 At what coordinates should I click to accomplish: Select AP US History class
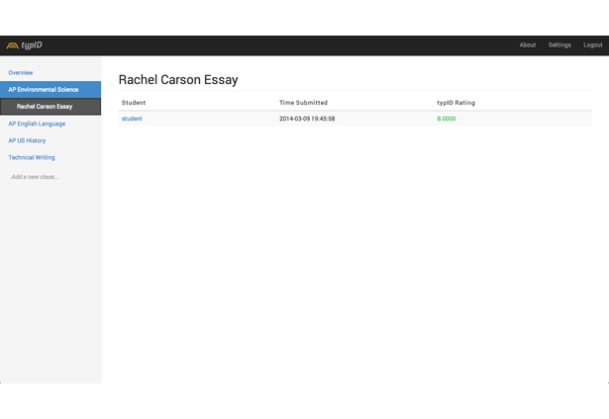[x=27, y=140]
